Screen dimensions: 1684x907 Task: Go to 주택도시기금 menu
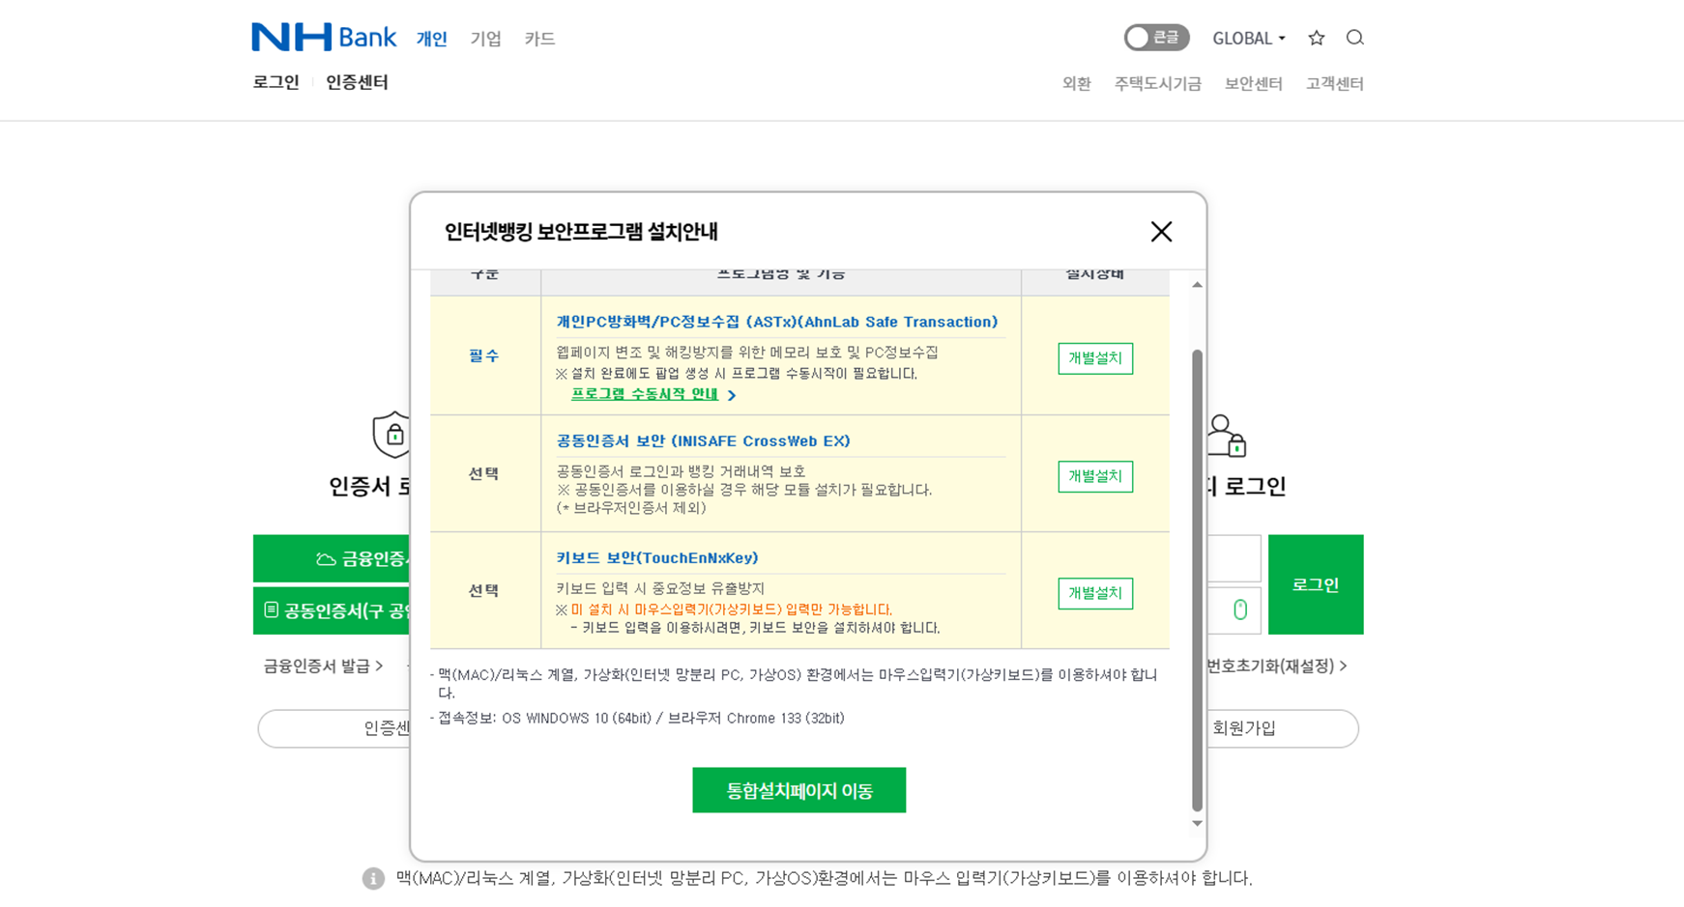coord(1157,84)
